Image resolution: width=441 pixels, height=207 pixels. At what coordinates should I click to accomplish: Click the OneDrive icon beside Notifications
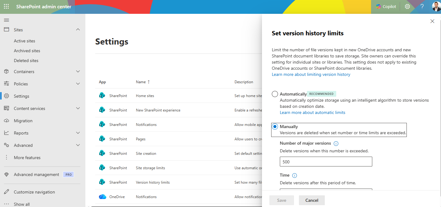point(102,197)
